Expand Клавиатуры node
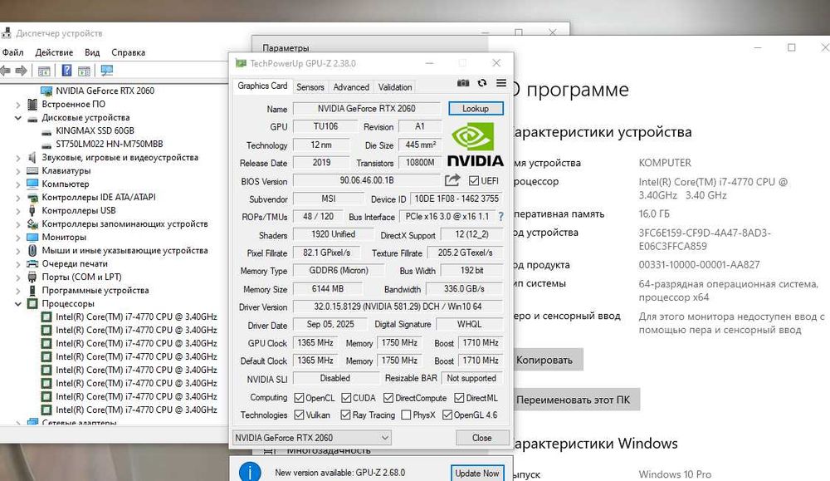This screenshot has height=481, width=830. click(x=18, y=170)
